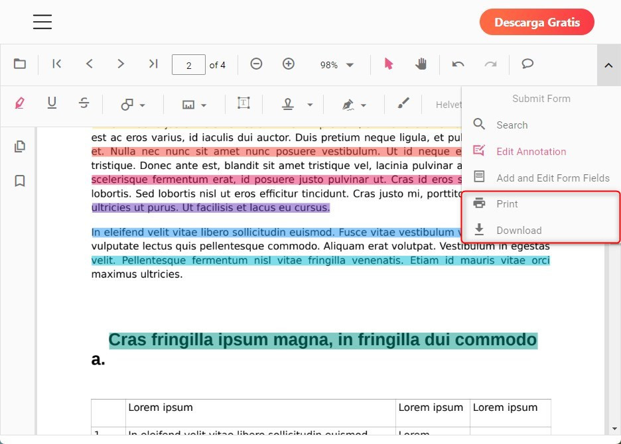Choose Print from the menu
621x444 pixels.
tap(507, 203)
